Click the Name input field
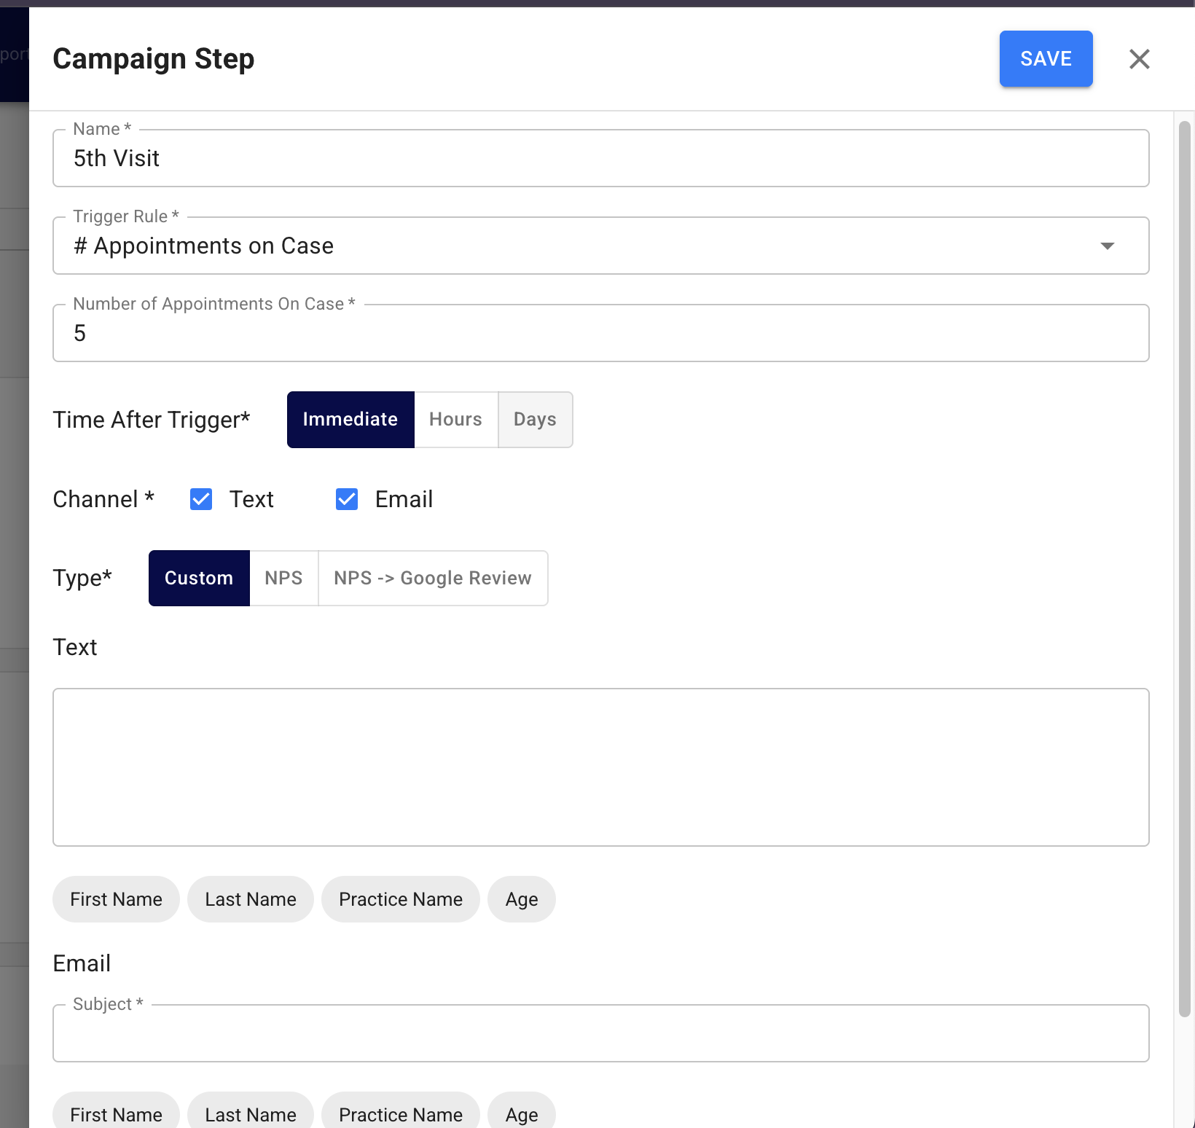The height and width of the screenshot is (1128, 1195). pos(600,159)
